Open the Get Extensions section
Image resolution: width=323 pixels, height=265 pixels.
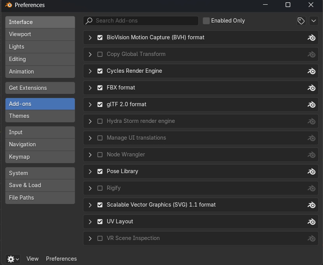coord(40,88)
